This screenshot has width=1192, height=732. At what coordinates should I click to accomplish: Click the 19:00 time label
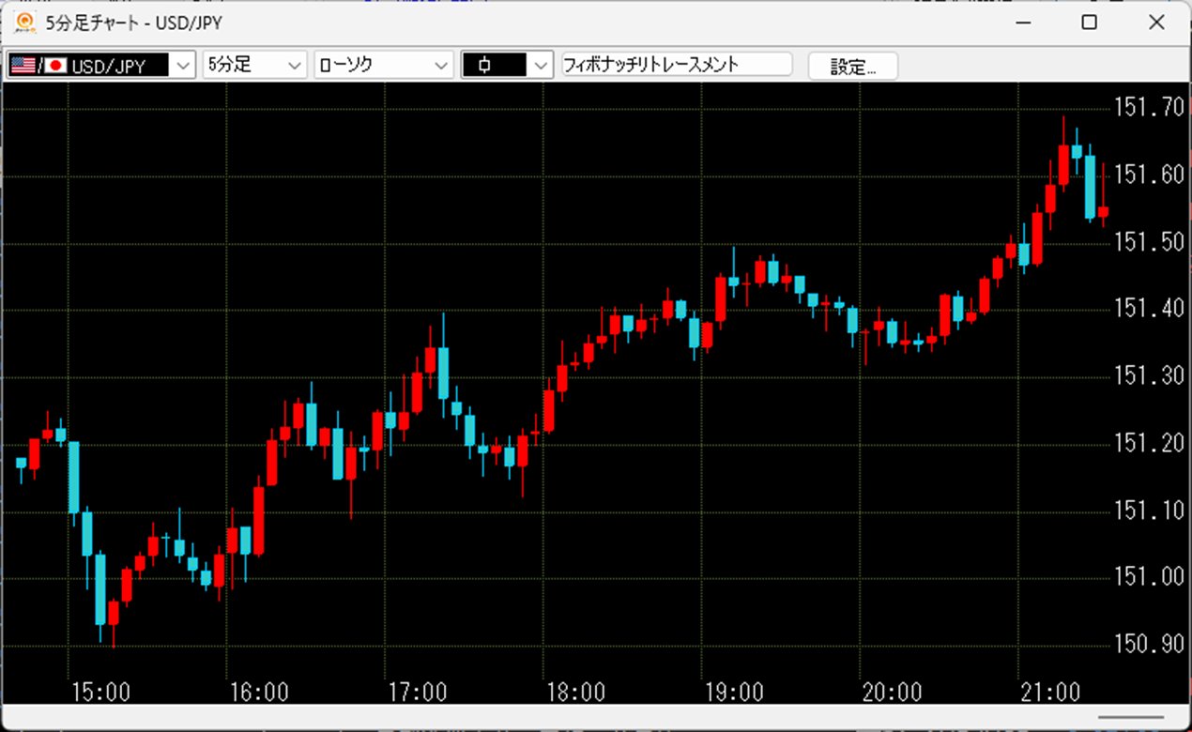pos(734,693)
